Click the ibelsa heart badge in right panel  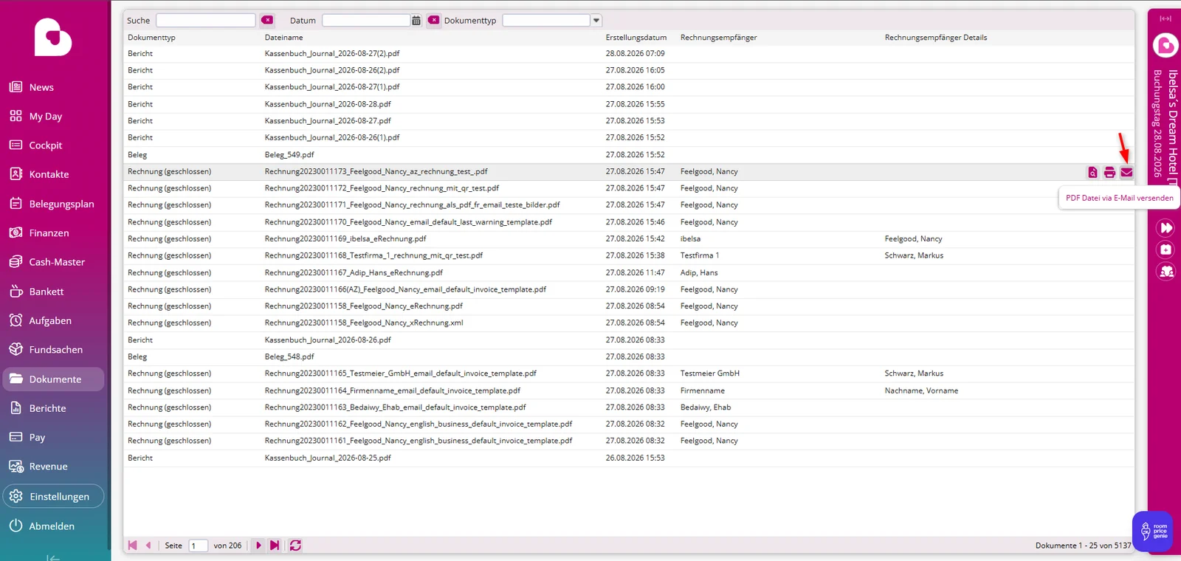pyautogui.click(x=1165, y=47)
